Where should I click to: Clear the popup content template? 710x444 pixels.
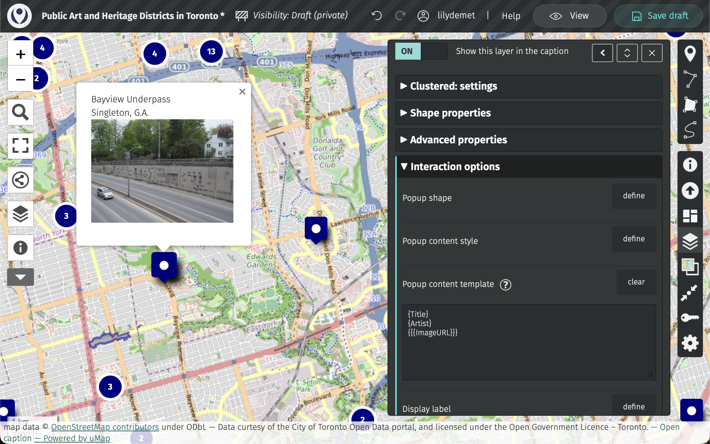[x=636, y=282]
